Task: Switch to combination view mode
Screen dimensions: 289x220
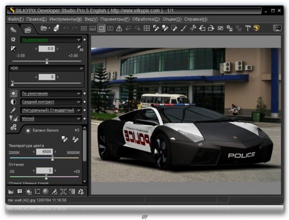Action: point(92,28)
